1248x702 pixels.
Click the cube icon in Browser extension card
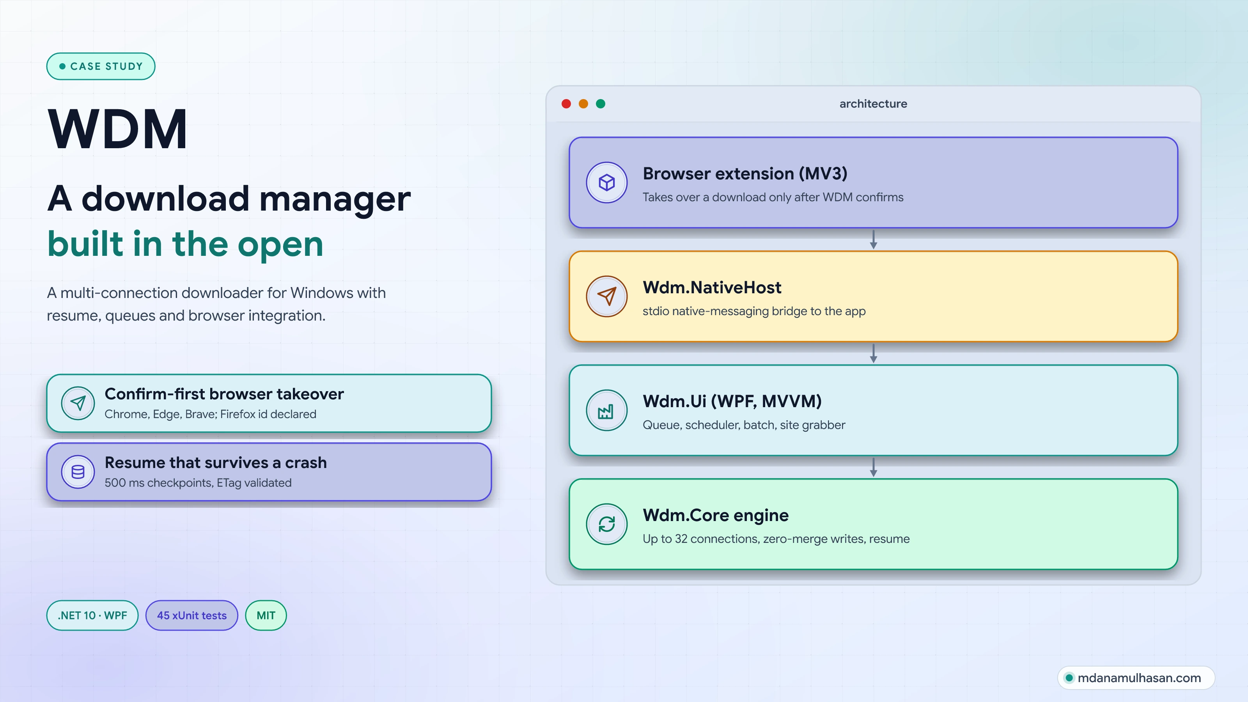[606, 183]
